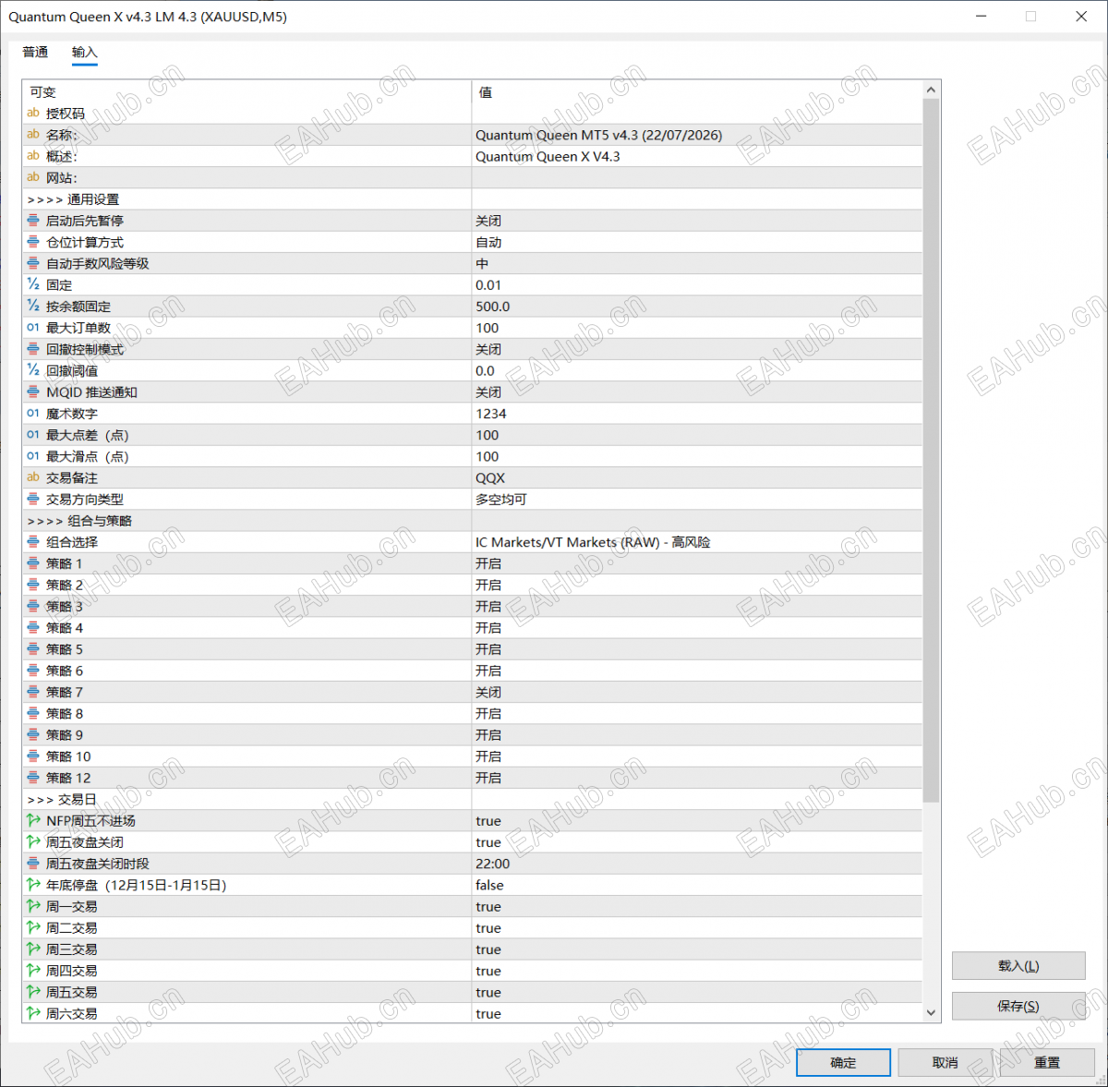Click the 值 column header
The image size is (1108, 1087).
coord(696,91)
